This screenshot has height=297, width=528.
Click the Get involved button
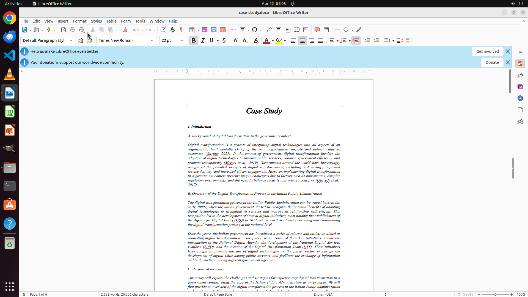(x=487, y=51)
